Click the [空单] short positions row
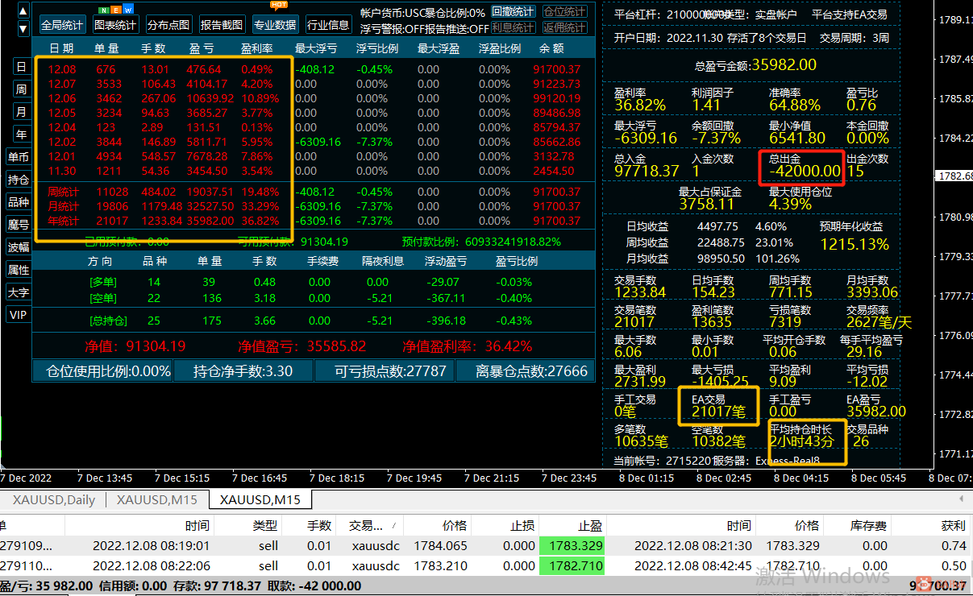Viewport: 973px width, 596px height. [x=314, y=298]
